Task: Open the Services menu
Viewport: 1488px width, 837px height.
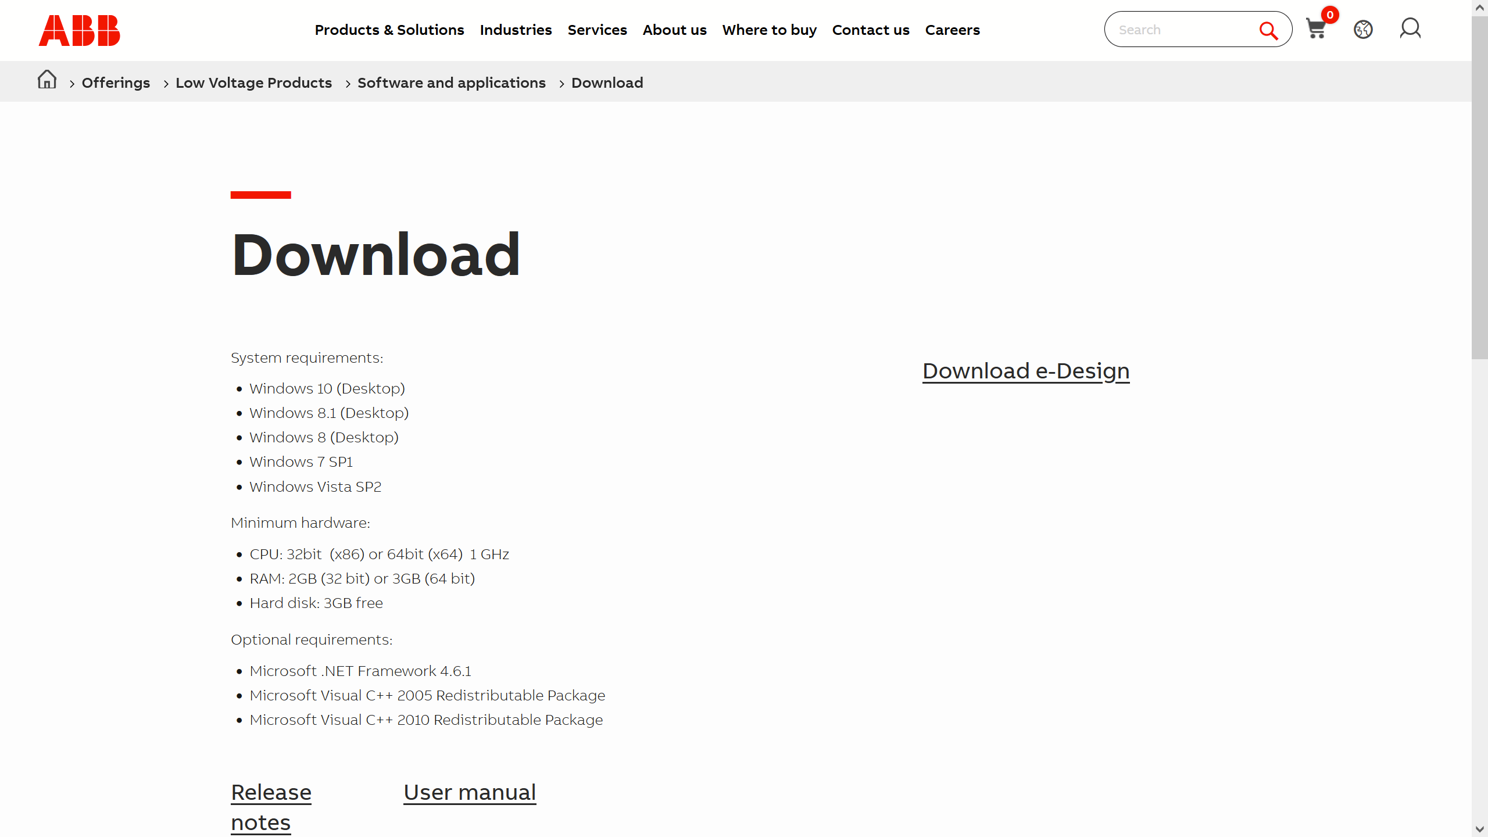Action: click(x=597, y=30)
